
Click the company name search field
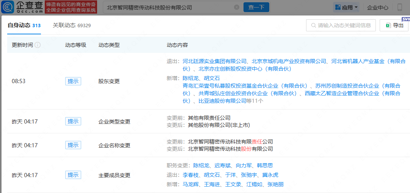169,7
